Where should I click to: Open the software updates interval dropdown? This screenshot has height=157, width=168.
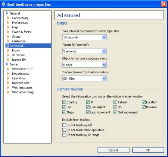tap(104, 65)
